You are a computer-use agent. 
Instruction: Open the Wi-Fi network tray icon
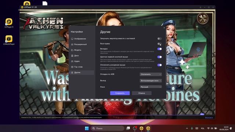click(x=208, y=128)
